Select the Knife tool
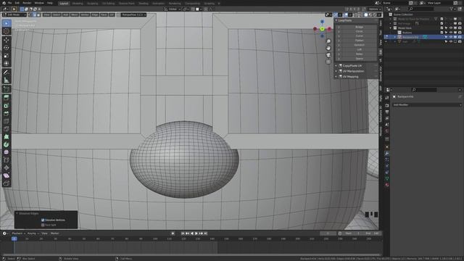 pyautogui.click(x=7, y=129)
